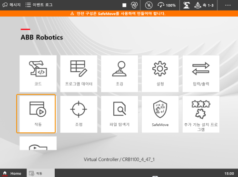Open the 메시지 messages panel
Screen dimensions: 238x177
pyautogui.click(x=11, y=5)
